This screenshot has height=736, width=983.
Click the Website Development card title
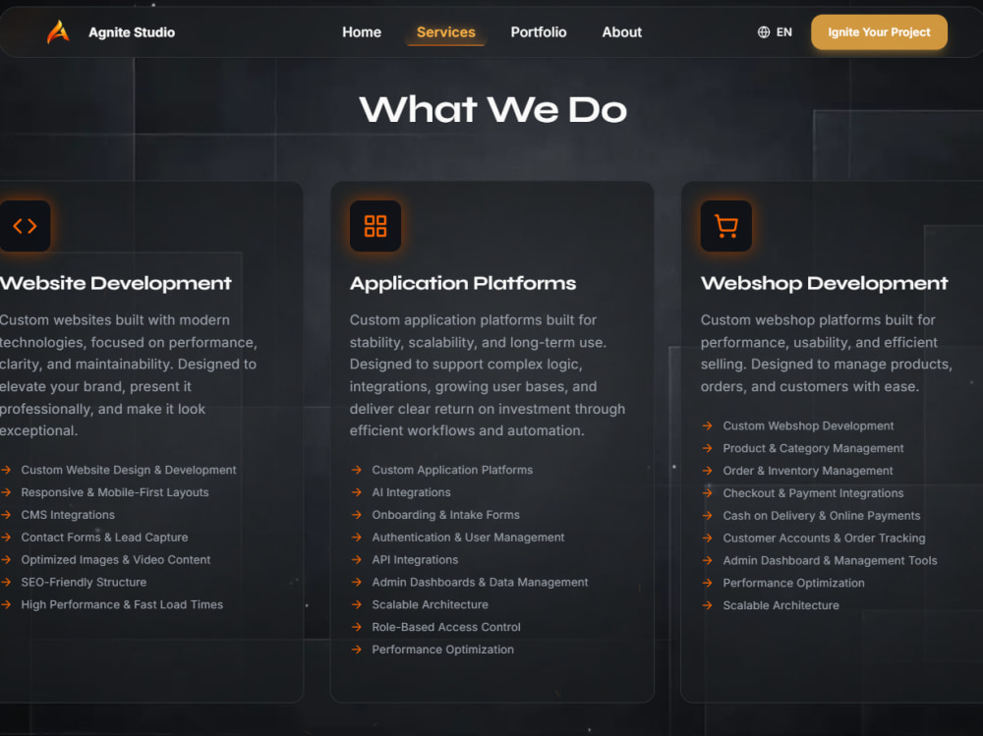(x=115, y=283)
